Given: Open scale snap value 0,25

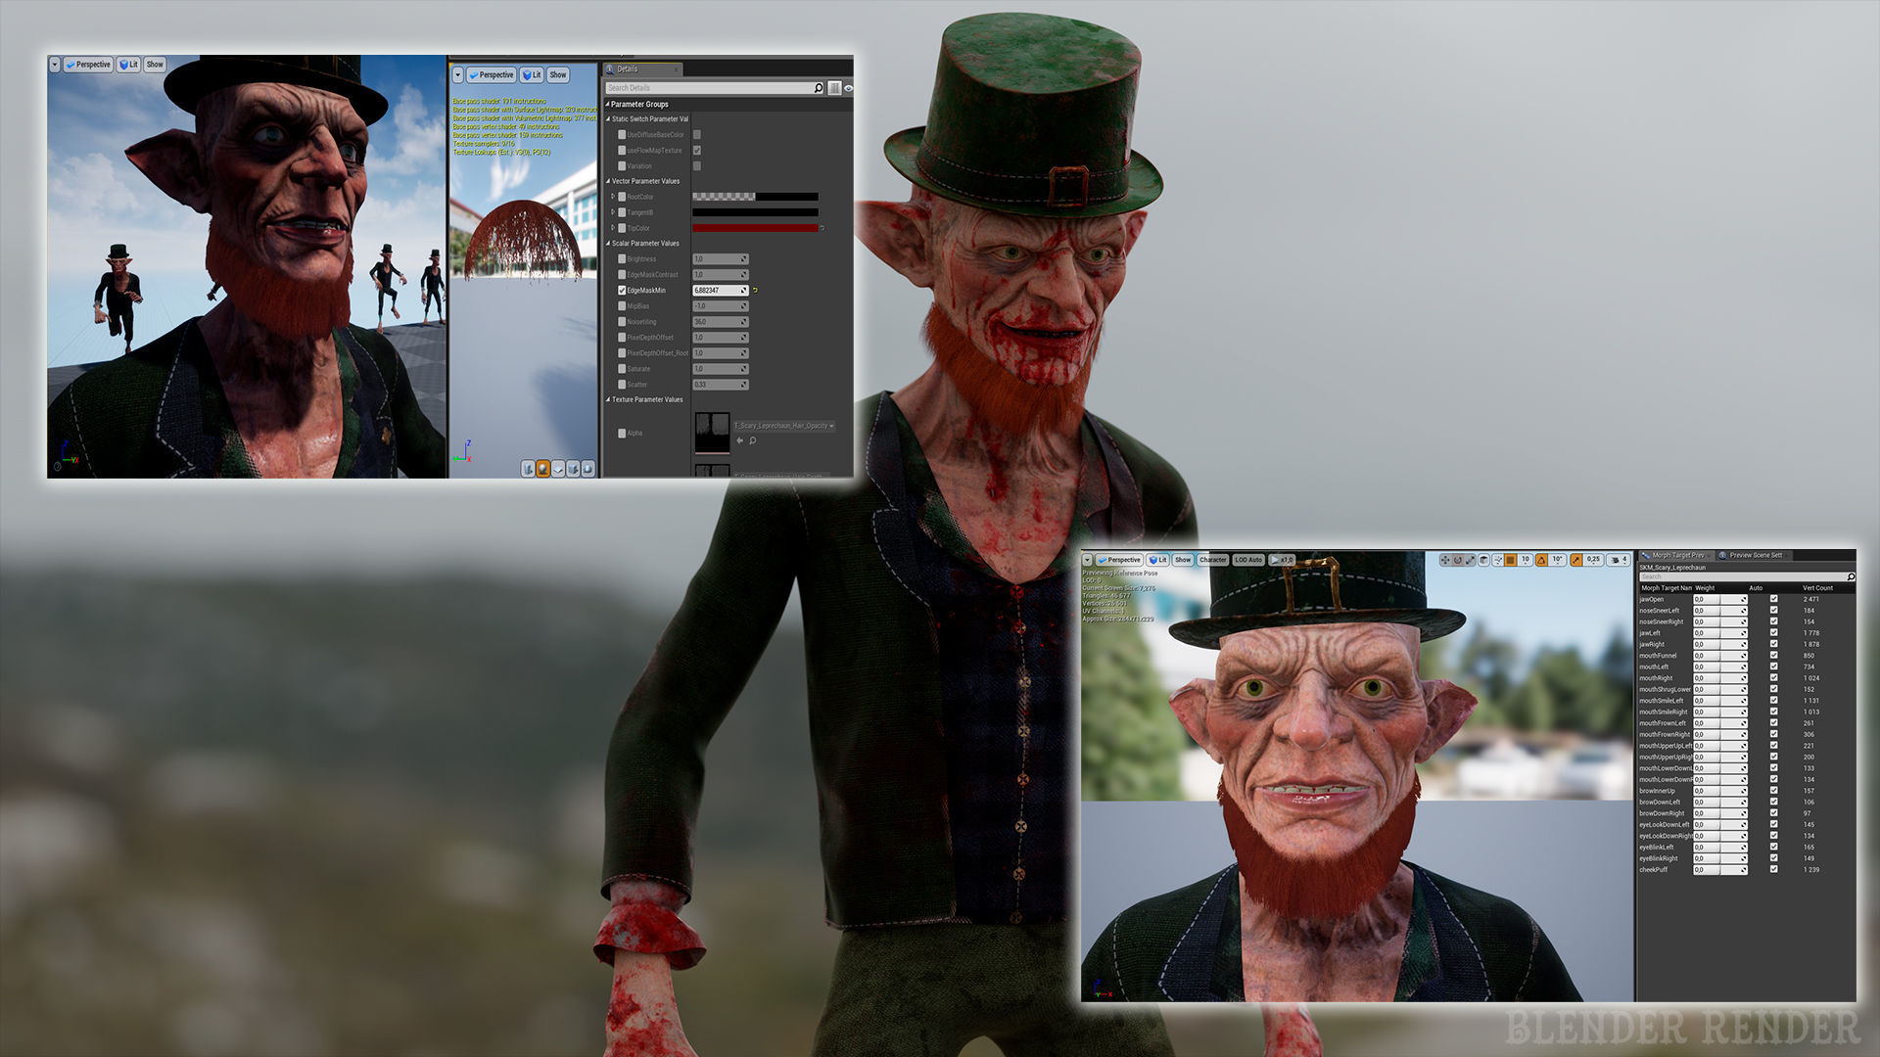Looking at the screenshot, I should [x=1593, y=560].
